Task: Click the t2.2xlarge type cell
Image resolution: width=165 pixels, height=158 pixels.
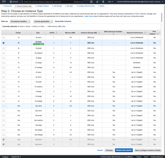Action: (39, 67)
